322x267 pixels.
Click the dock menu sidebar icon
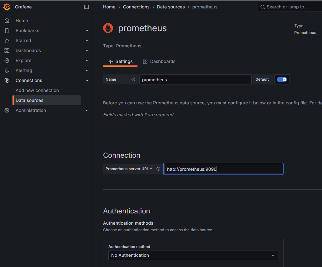(x=87, y=7)
